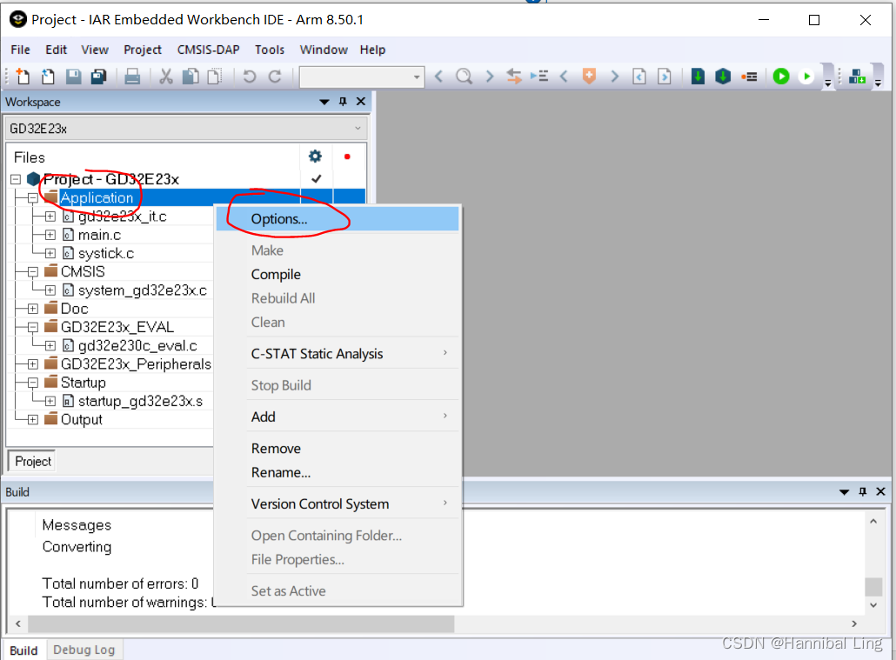Click the gear column header in Files

(315, 156)
